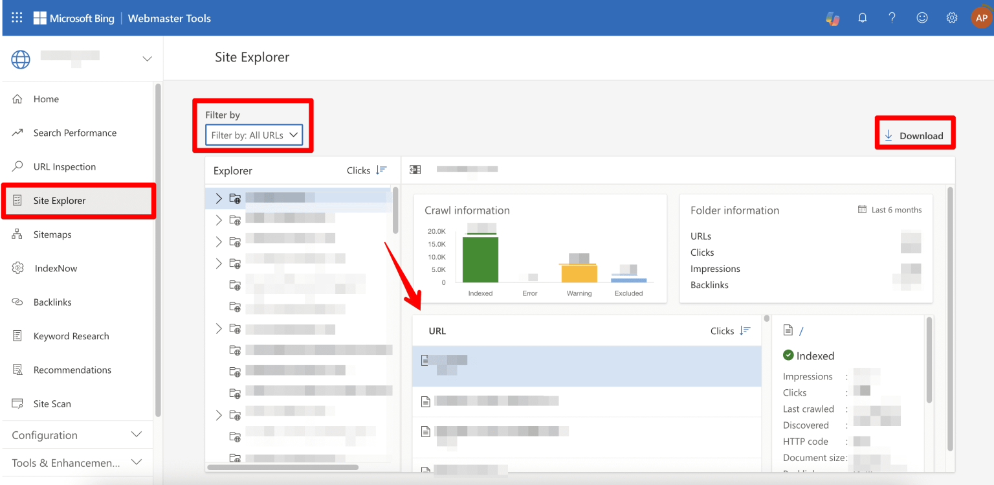The width and height of the screenshot is (994, 485).
Task: Click the Copilot icon in header
Action: pyautogui.click(x=832, y=18)
